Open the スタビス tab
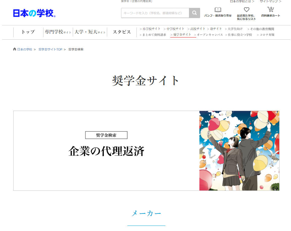291x231 pixels. 122,32
